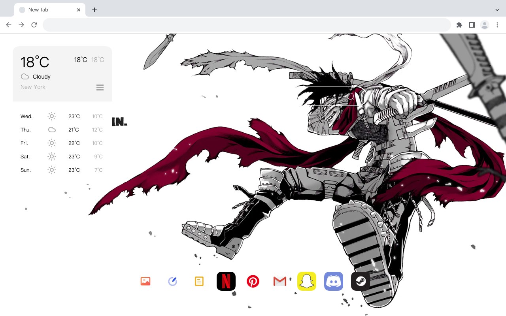
Task: Open the Gmail shortcut
Action: pos(280,281)
